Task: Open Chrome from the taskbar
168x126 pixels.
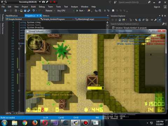Action: pyautogui.click(x=25, y=123)
